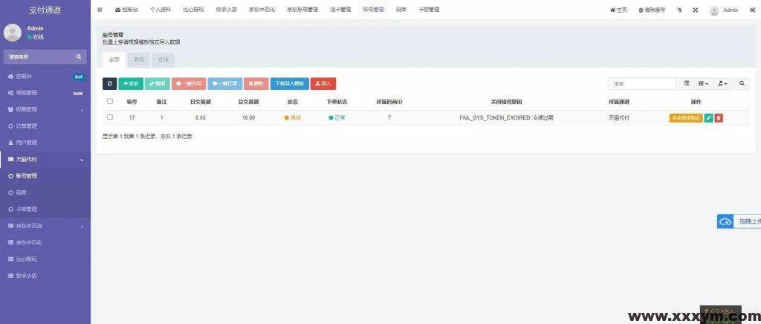
Task: Click the fullscreen icon in top bar
Action: pos(695,10)
